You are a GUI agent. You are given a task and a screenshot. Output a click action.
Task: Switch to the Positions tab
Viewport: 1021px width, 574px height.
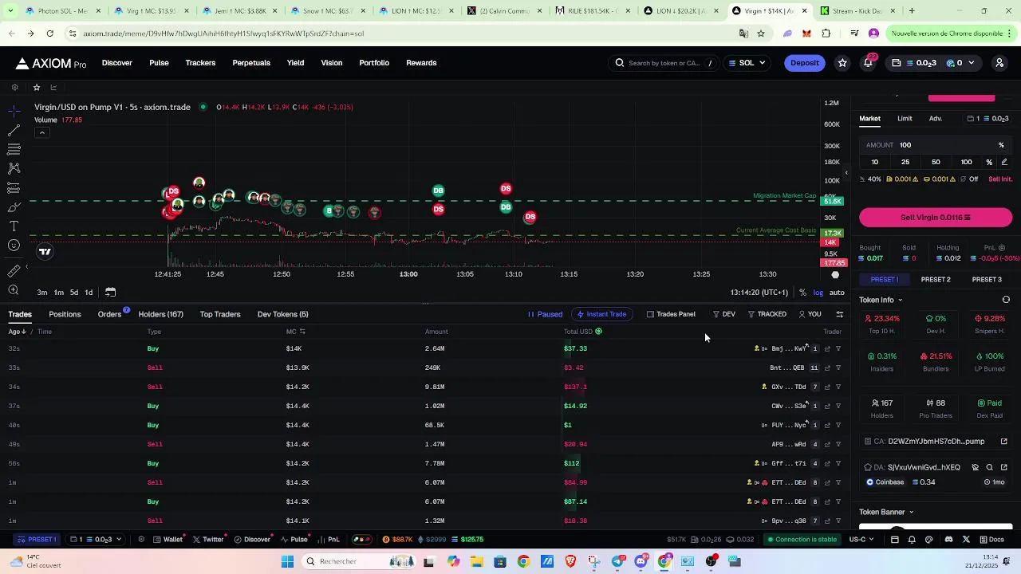[x=65, y=314]
